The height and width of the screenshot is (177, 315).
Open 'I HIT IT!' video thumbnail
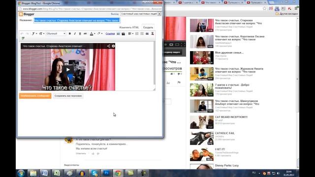[x=202, y=154]
